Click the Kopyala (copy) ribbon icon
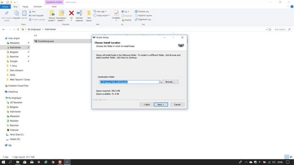294x165 pixels. tap(17, 15)
